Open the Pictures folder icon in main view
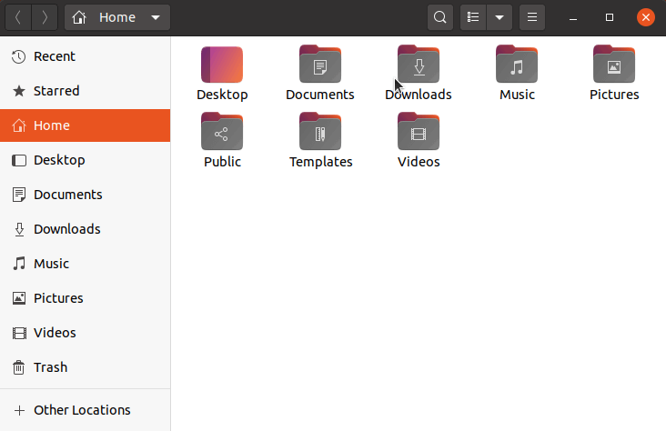666x431 pixels. pos(614,65)
